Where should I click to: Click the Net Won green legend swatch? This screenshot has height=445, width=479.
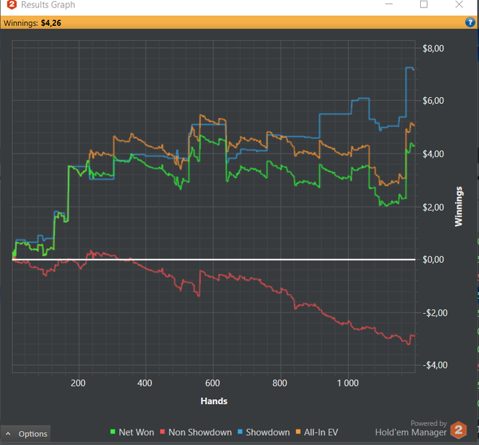click(x=113, y=432)
